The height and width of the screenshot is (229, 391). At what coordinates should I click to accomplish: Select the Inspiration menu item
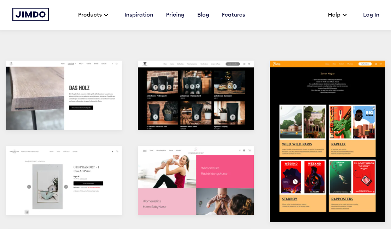[139, 15]
